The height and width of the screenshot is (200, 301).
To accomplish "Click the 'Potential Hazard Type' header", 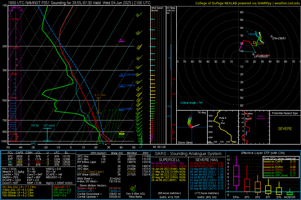I will click(x=285, y=113).
